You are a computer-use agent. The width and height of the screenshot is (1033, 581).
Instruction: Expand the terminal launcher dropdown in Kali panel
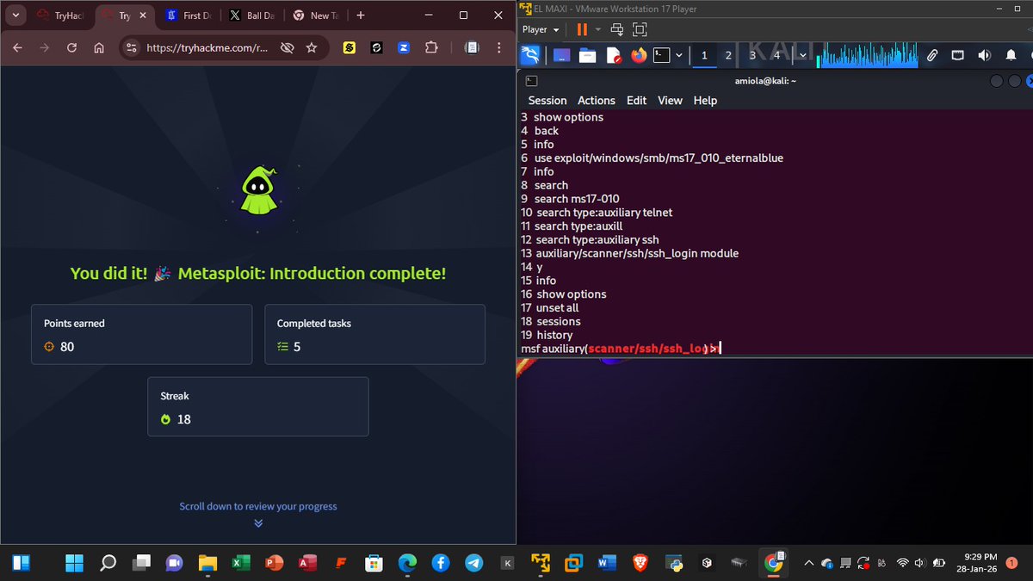[x=679, y=55]
